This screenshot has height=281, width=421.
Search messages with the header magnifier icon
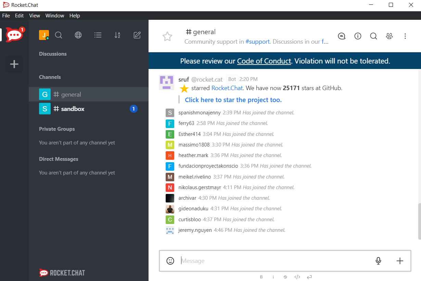coord(373,36)
